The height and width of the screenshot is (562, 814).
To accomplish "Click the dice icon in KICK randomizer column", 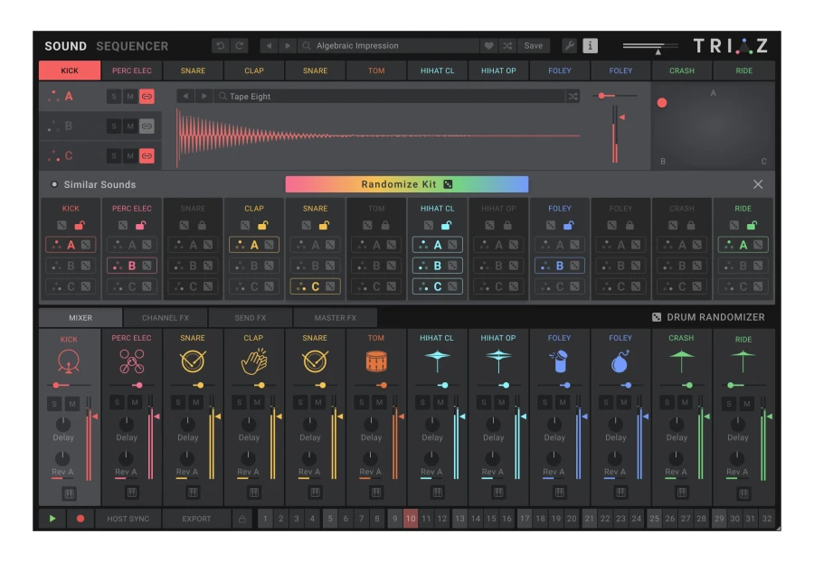I will (x=62, y=225).
